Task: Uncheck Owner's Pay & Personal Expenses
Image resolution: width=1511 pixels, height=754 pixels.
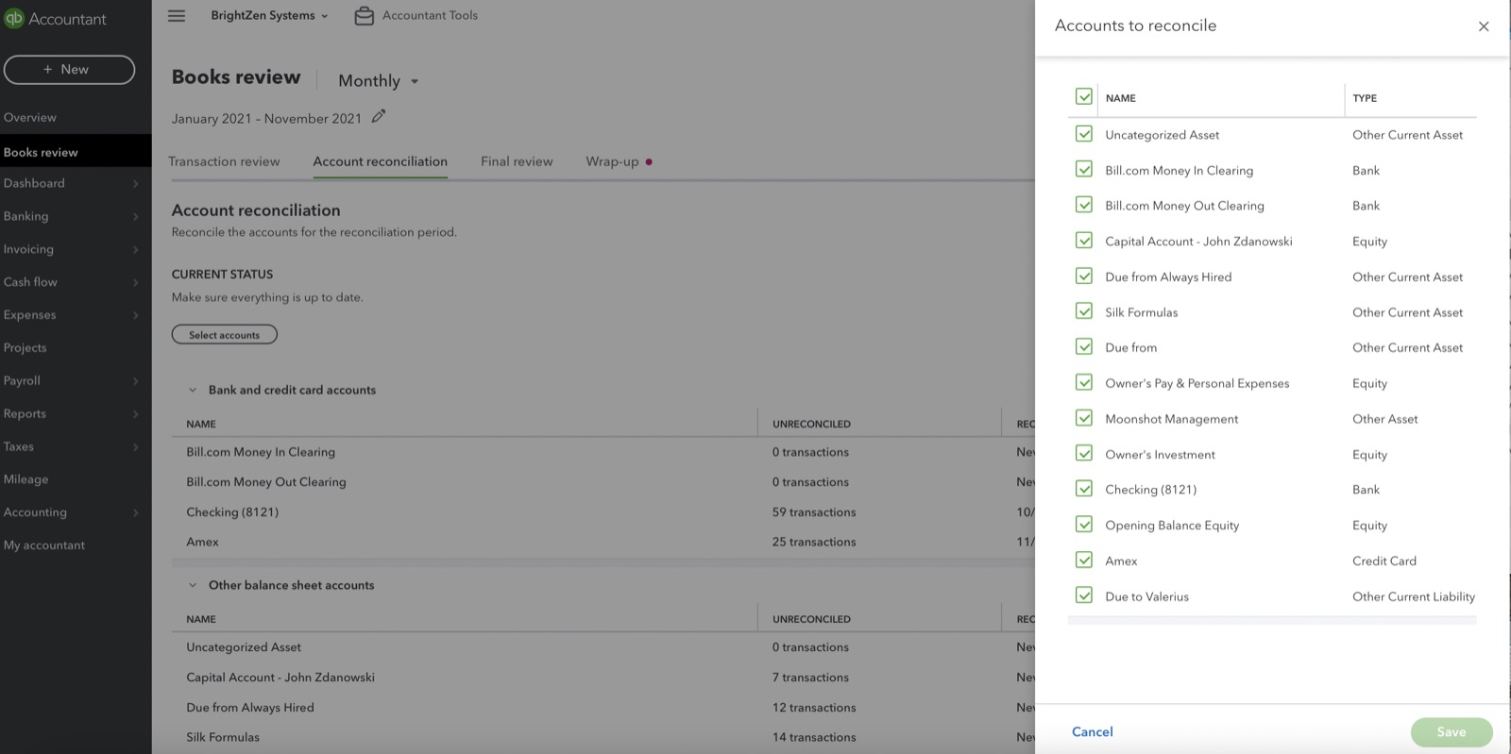Action: (x=1084, y=382)
